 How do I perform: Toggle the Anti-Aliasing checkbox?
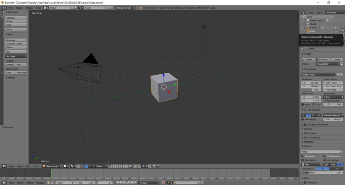(305, 110)
